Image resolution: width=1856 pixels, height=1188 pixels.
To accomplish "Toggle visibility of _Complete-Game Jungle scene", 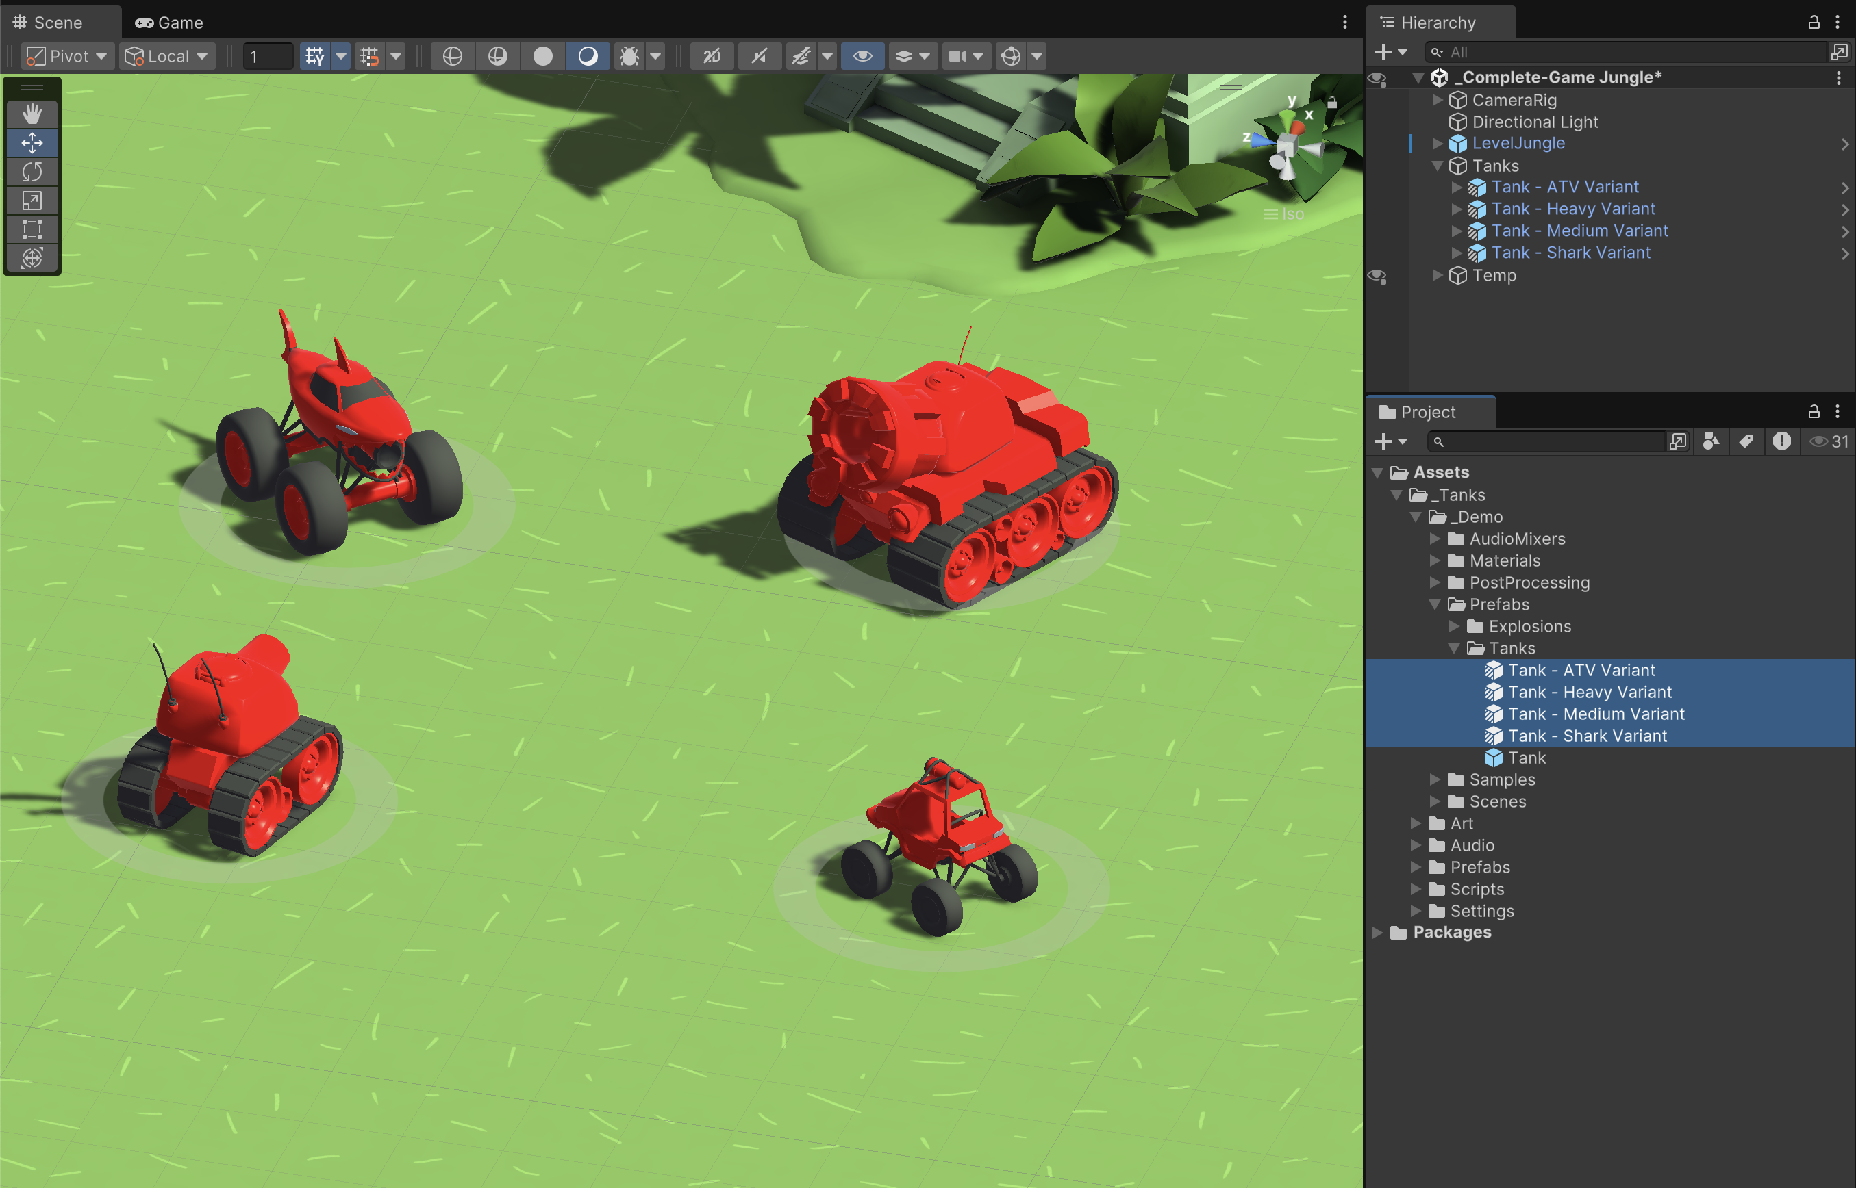I will pyautogui.click(x=1379, y=79).
